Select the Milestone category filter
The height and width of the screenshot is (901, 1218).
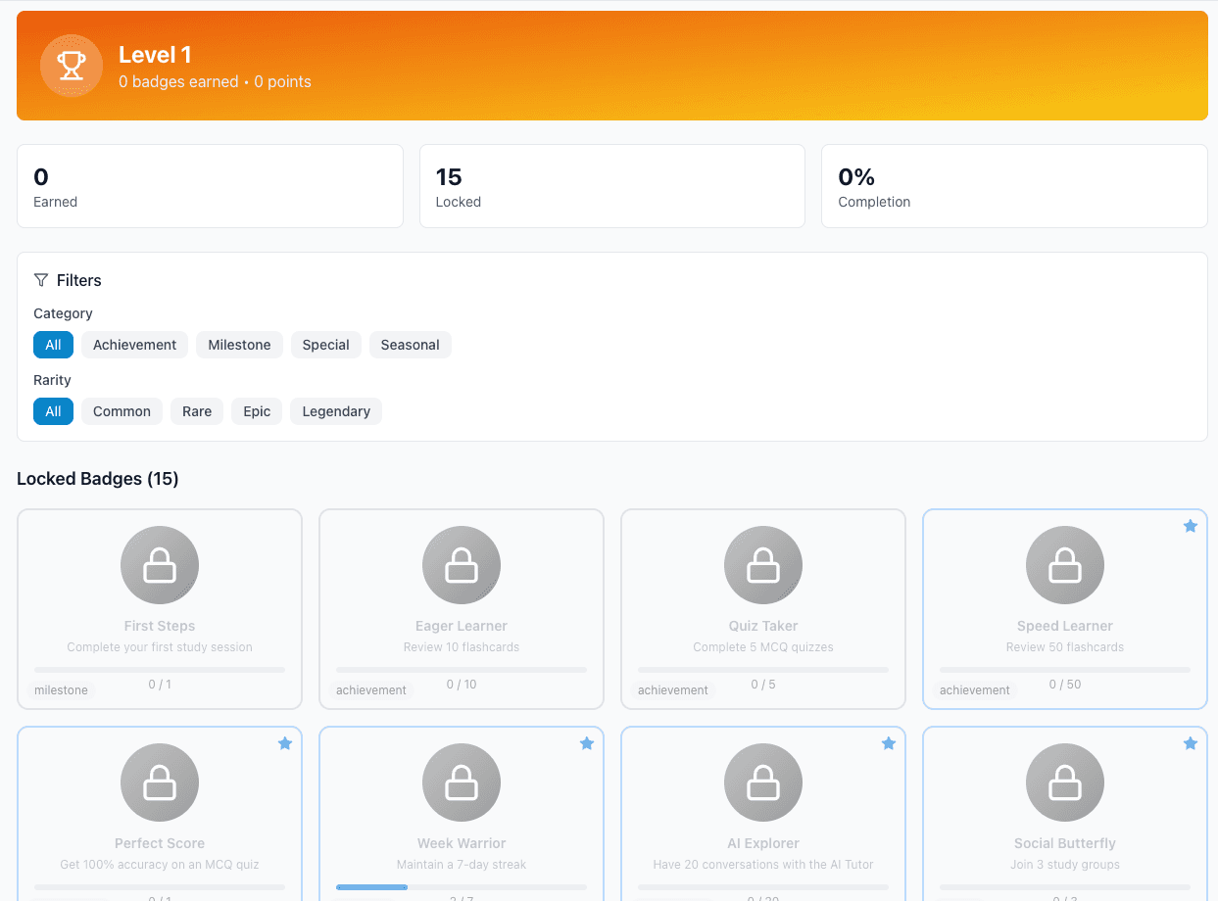coord(239,345)
